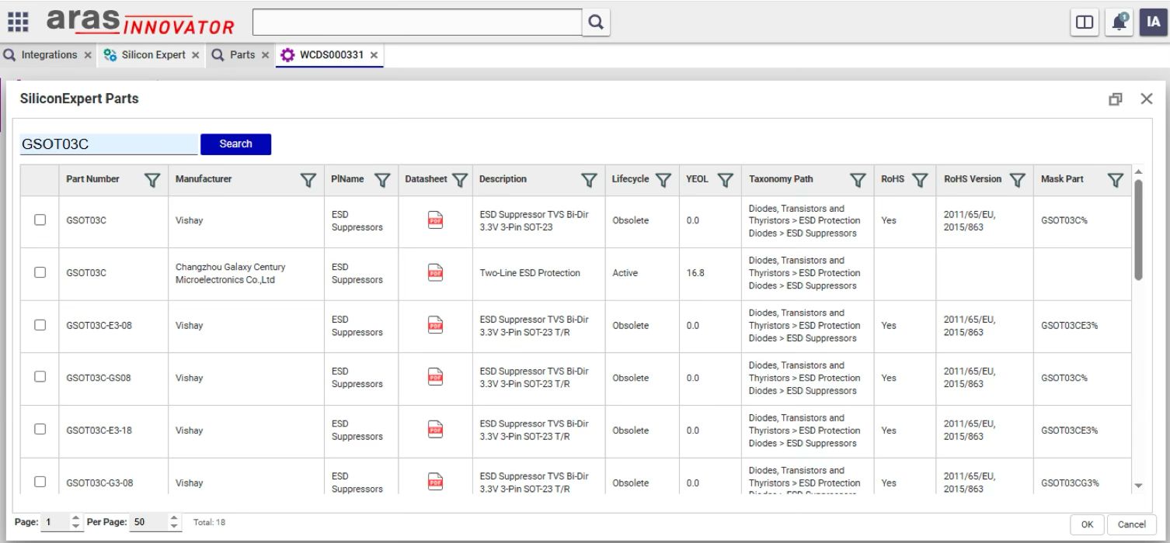This screenshot has height=543, width=1170.
Task: Click the scrollbar up arrow
Action: click(1139, 171)
